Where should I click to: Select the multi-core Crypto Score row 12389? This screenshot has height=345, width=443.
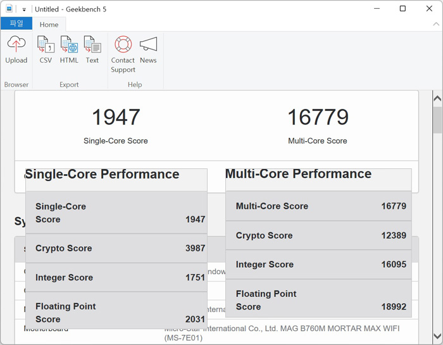(x=318, y=235)
